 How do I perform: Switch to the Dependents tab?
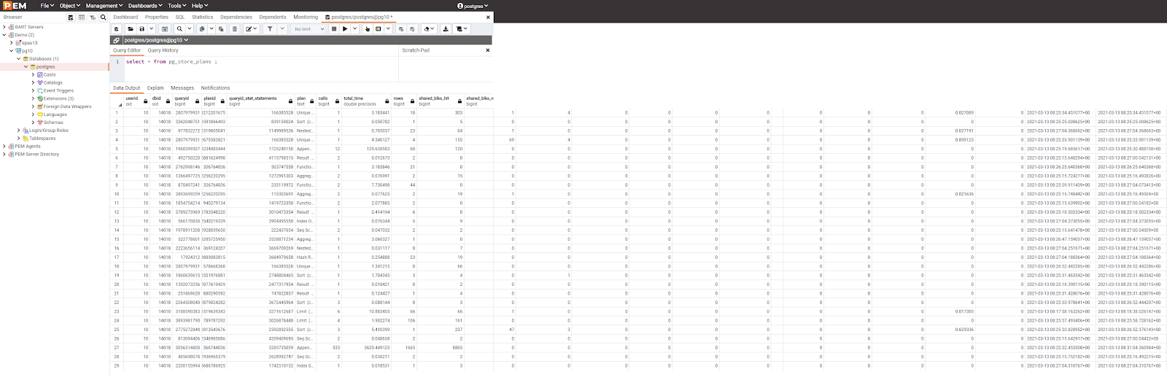pyautogui.click(x=273, y=17)
